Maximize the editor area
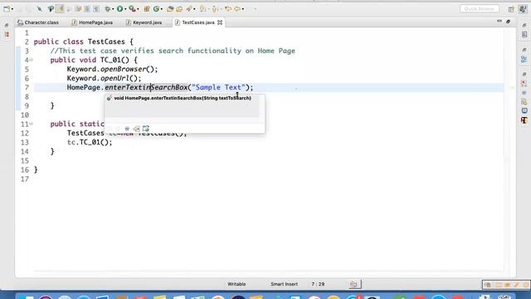 (508, 22)
